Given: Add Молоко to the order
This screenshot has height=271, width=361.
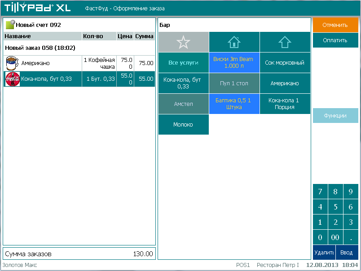Looking at the screenshot, I should [x=184, y=124].
